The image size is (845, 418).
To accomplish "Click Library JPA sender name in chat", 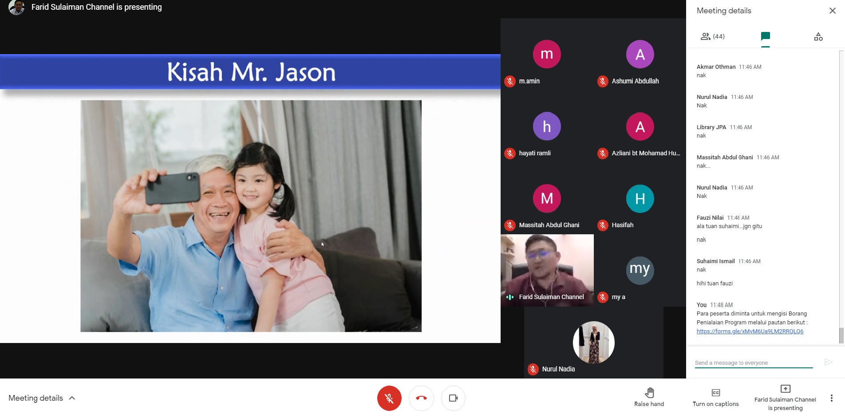I will (x=711, y=127).
